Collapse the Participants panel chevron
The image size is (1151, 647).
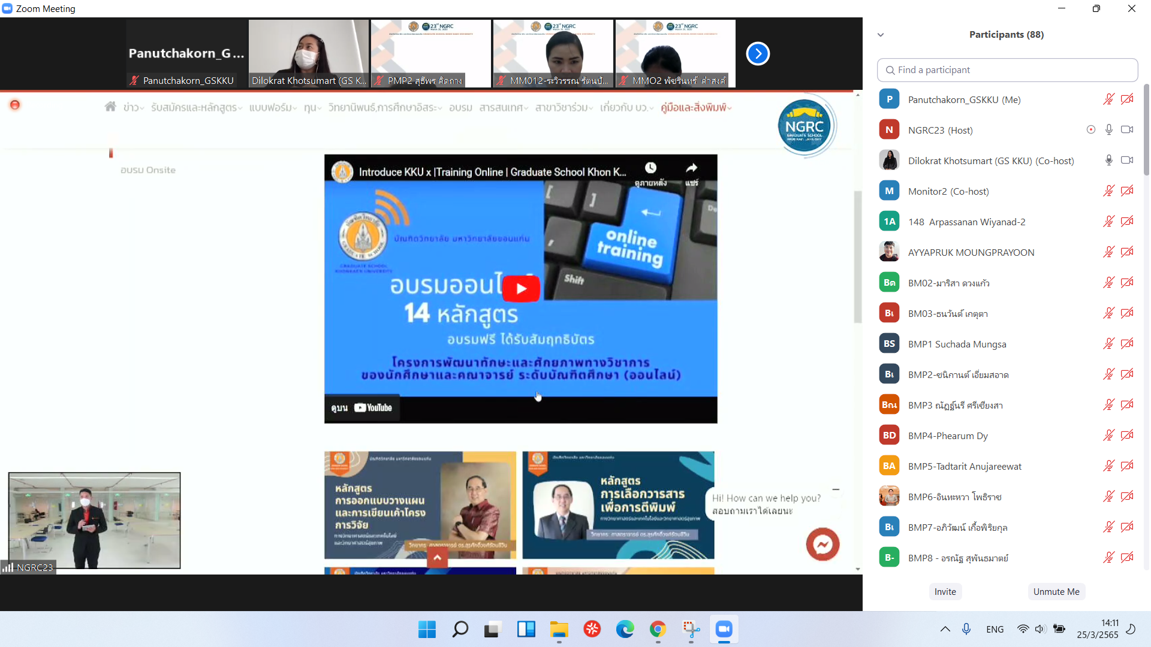coord(881,35)
